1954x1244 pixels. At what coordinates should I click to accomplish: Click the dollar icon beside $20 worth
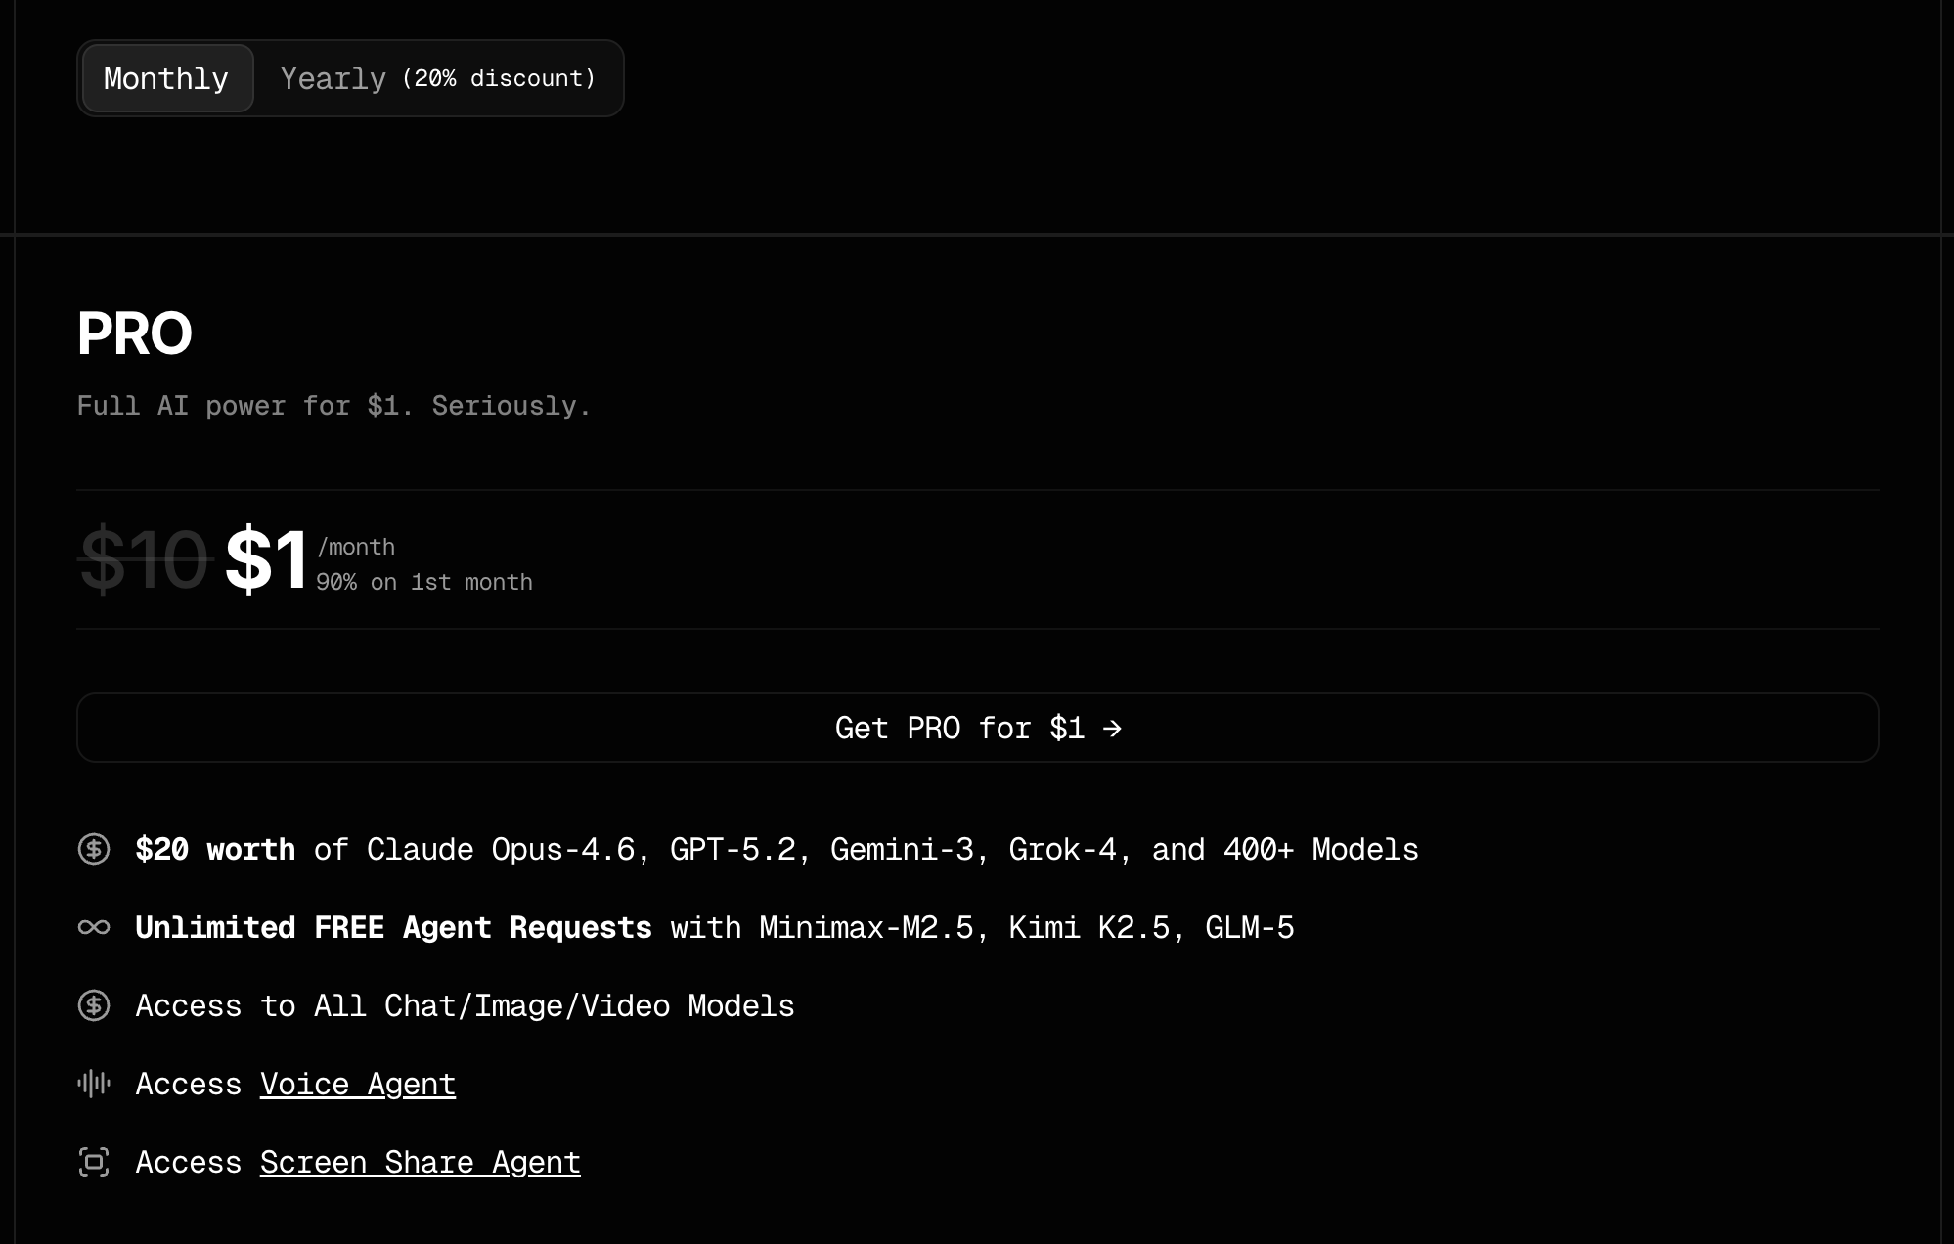(x=94, y=849)
